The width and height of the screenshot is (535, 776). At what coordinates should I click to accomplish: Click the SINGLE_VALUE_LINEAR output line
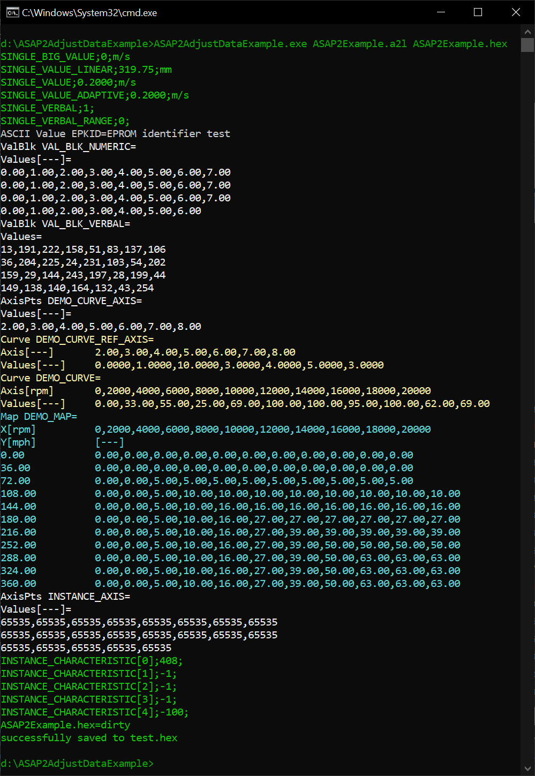(x=86, y=70)
